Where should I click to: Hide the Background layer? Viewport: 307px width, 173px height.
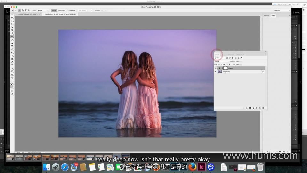216,72
